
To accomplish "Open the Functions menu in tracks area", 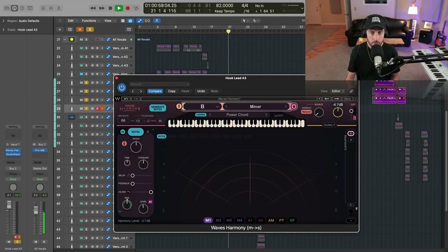I will [90, 21].
